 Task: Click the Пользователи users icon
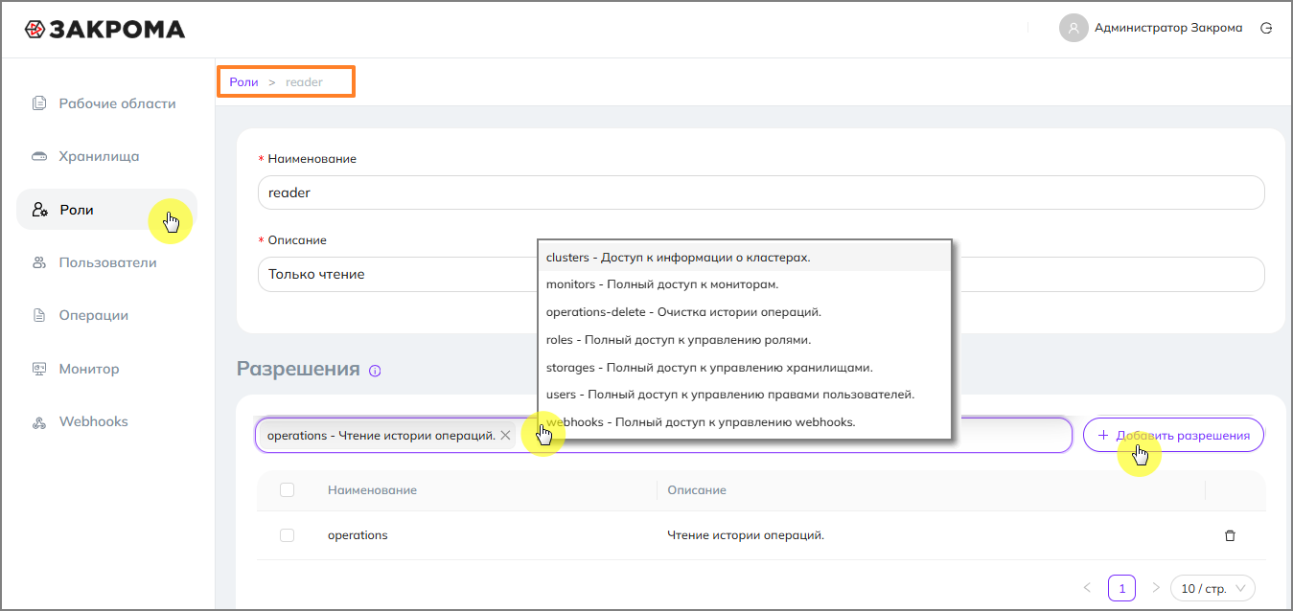pos(39,262)
